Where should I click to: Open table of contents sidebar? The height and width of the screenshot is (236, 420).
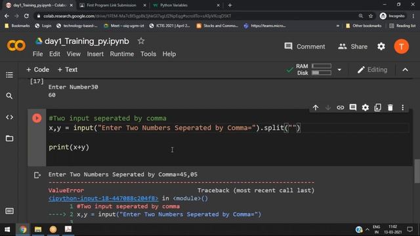coord(9,75)
